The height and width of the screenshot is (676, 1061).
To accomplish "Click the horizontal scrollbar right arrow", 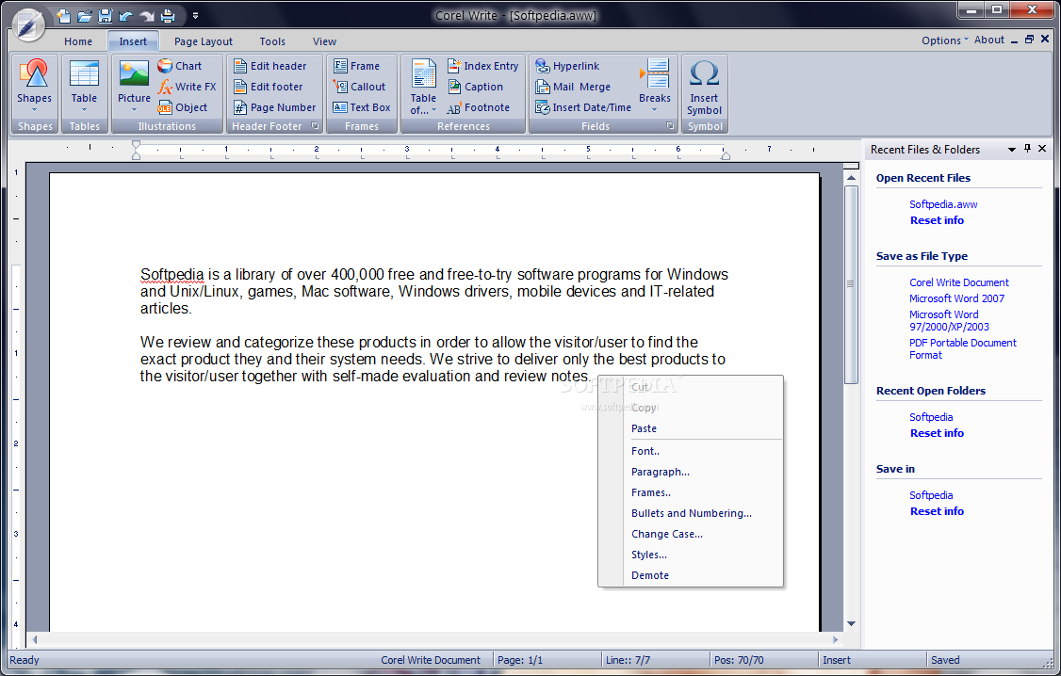I will [x=835, y=639].
